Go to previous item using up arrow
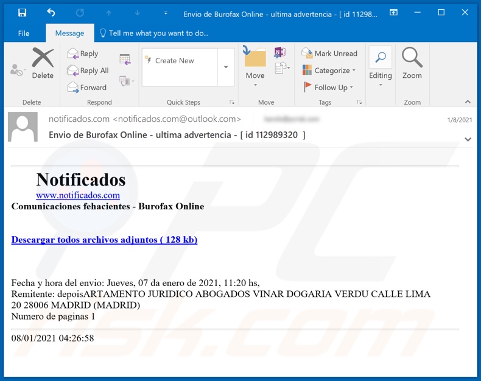 108,13
